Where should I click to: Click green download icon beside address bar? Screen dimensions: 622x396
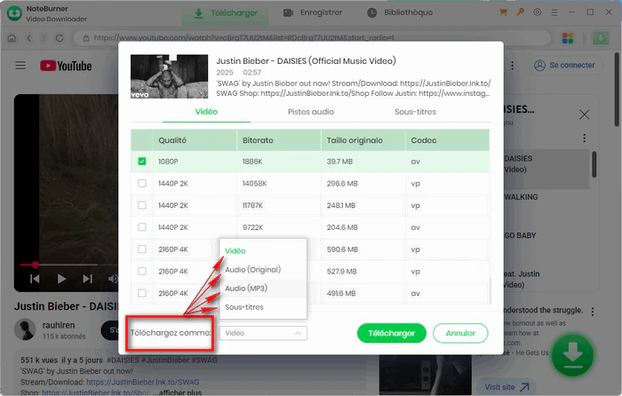601,38
